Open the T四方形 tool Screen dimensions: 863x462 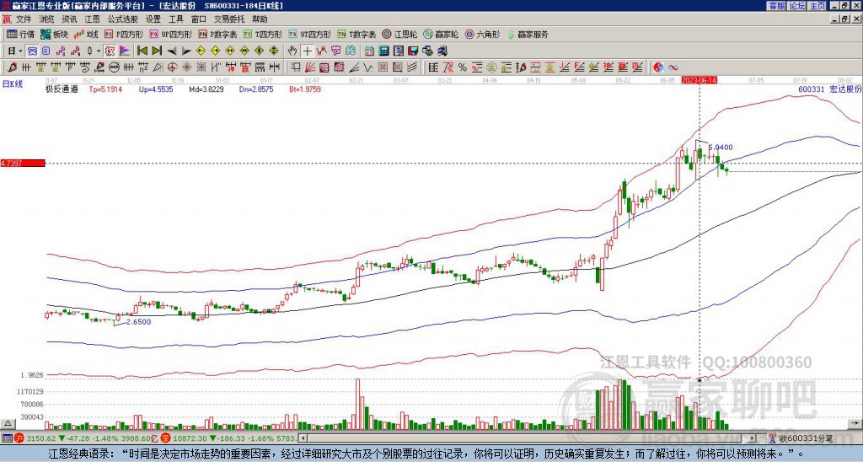coord(263,34)
